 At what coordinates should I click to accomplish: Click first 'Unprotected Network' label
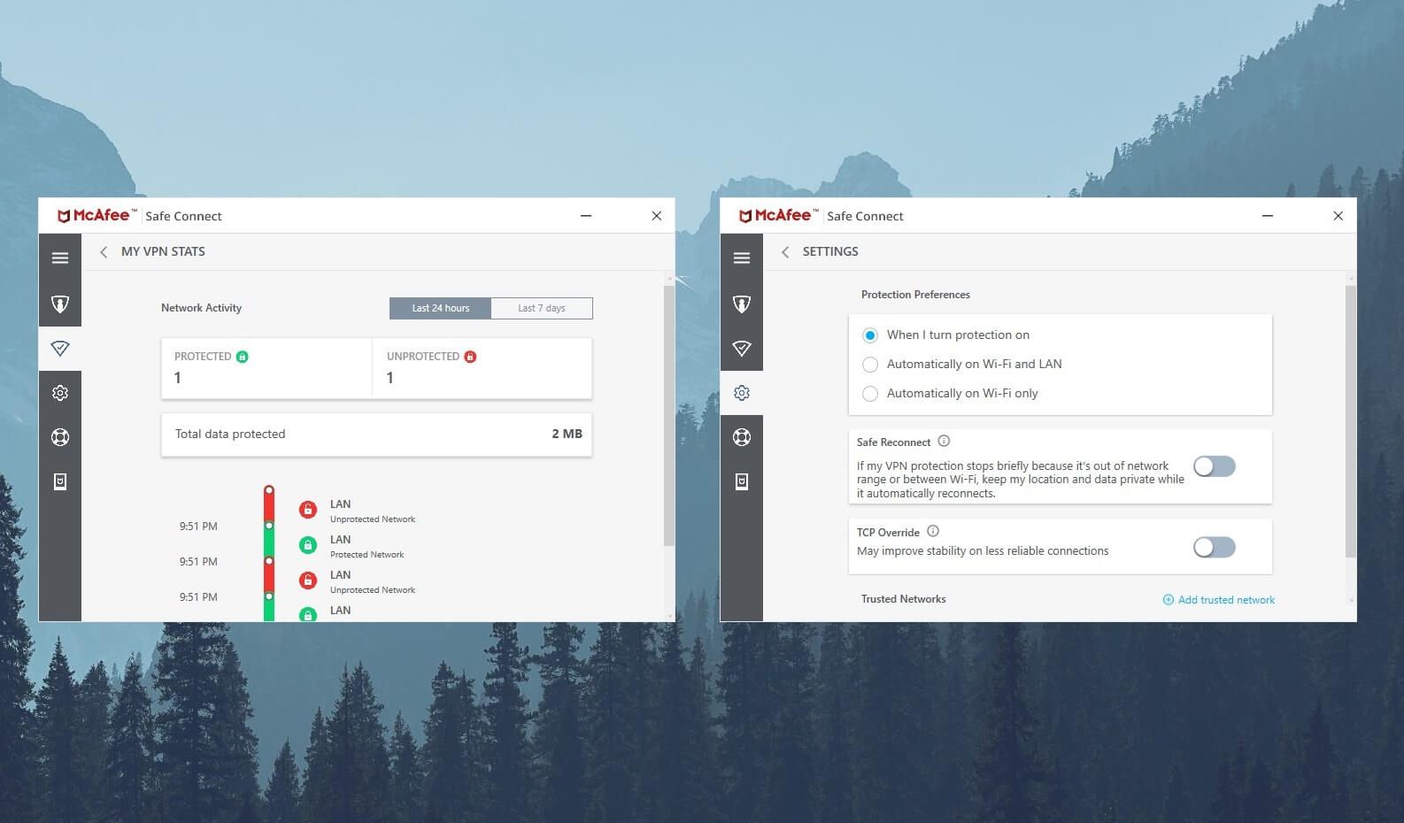[373, 519]
